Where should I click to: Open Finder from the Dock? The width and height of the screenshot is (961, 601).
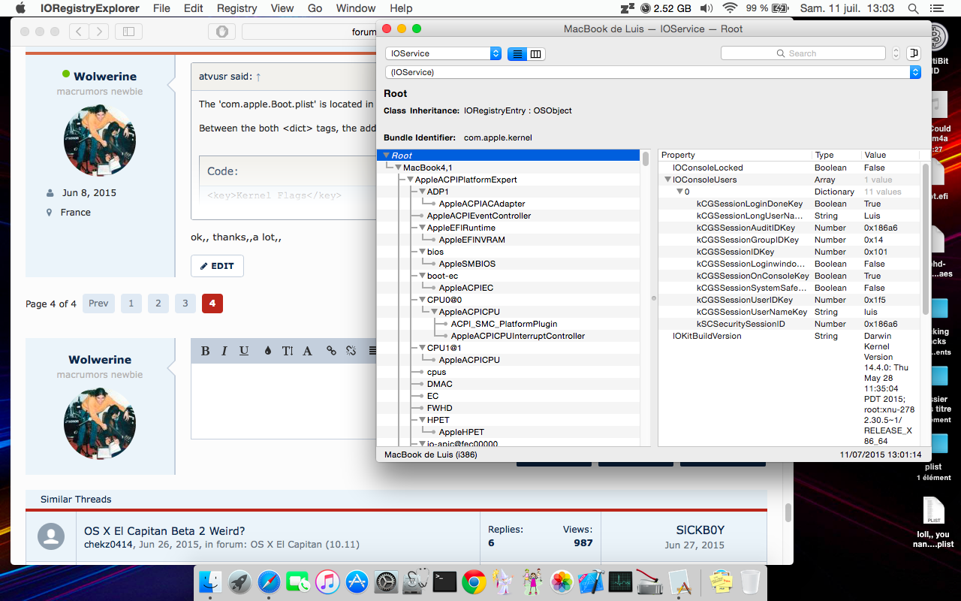(x=211, y=582)
